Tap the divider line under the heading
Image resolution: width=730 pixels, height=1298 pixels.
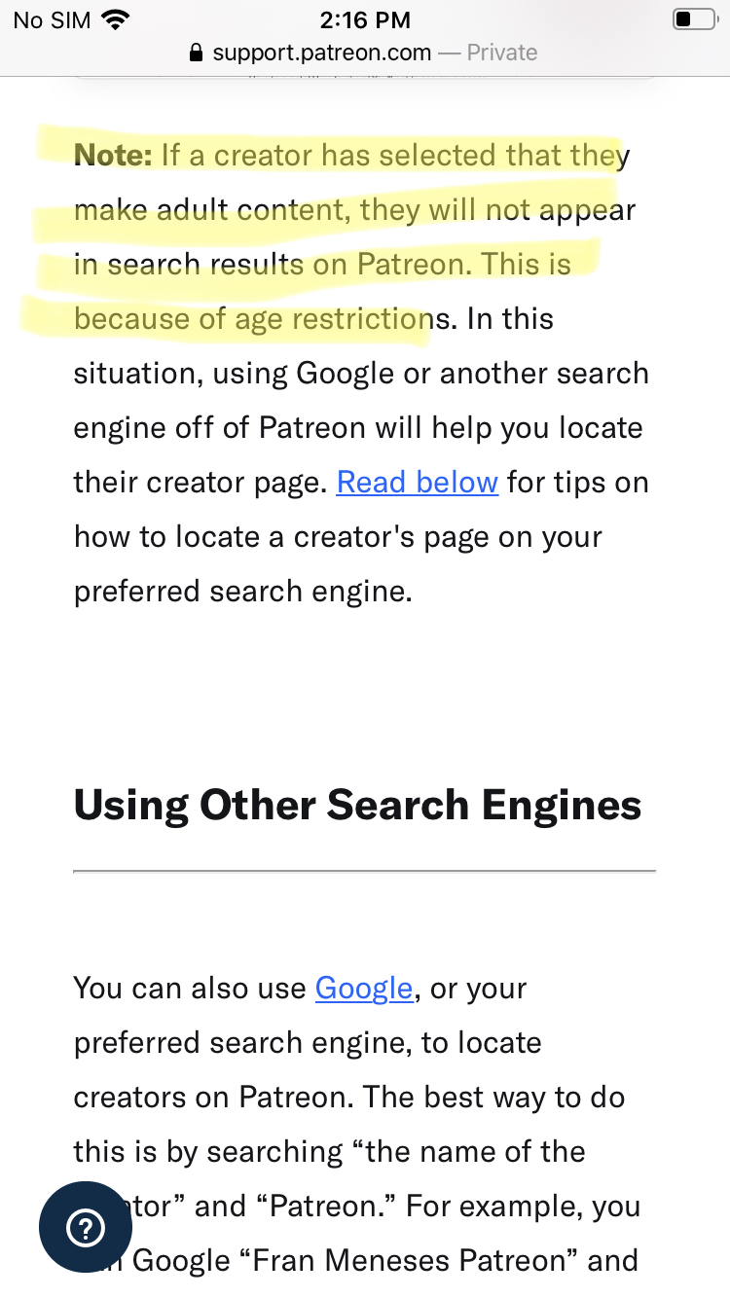click(365, 871)
